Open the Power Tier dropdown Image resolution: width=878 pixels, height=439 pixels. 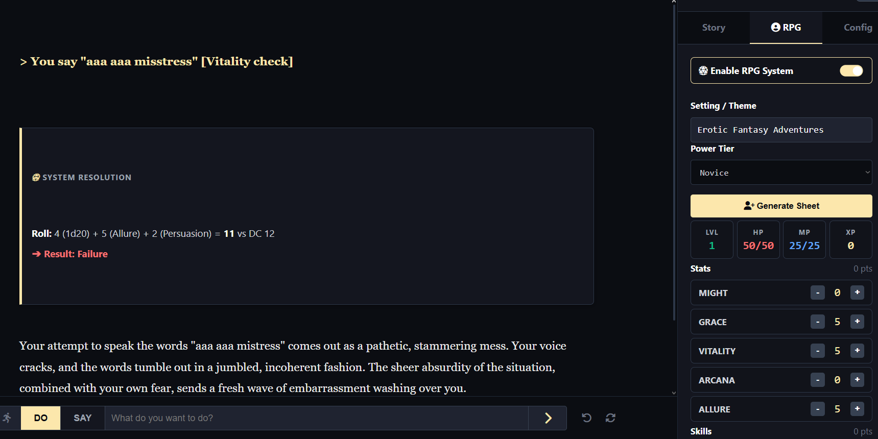tap(781, 173)
